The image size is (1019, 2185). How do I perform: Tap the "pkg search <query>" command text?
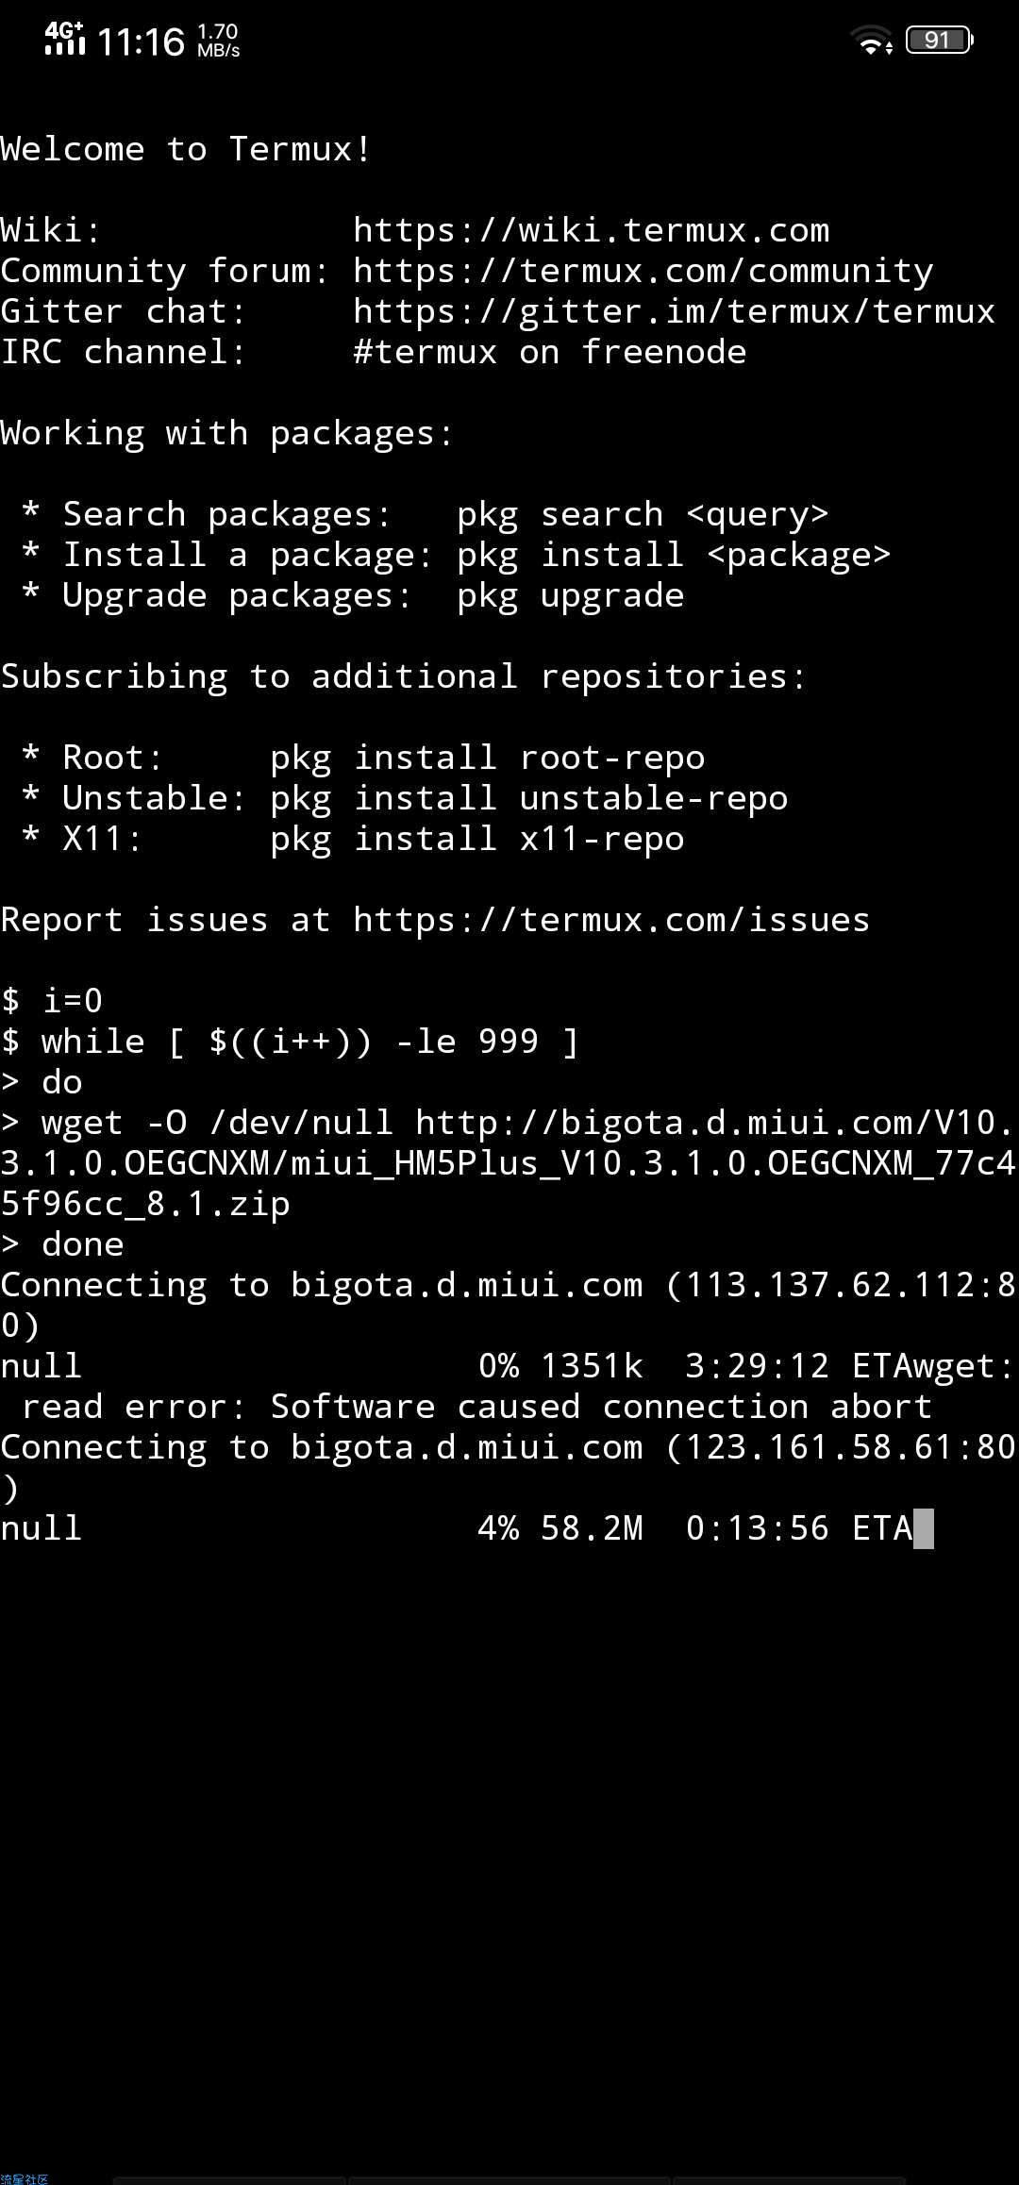(643, 515)
